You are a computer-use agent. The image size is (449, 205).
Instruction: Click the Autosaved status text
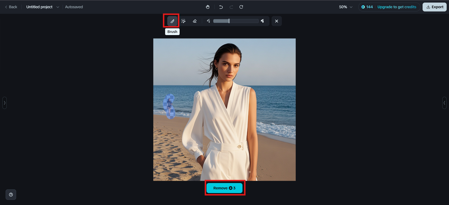point(74,7)
